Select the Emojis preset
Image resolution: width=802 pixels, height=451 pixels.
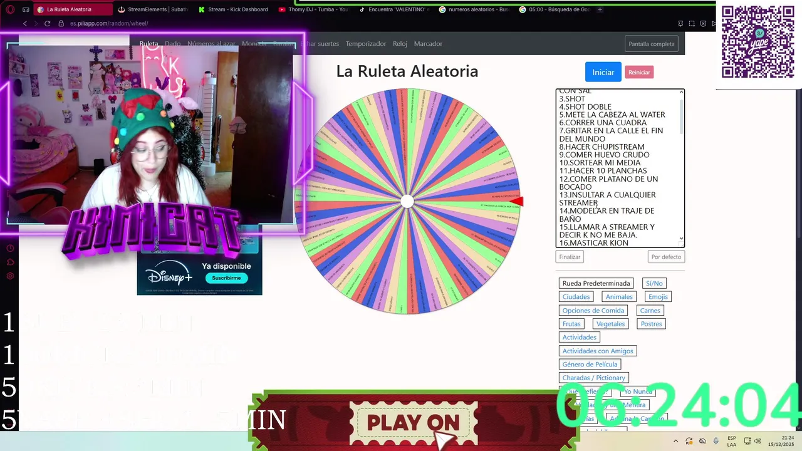pos(658,297)
